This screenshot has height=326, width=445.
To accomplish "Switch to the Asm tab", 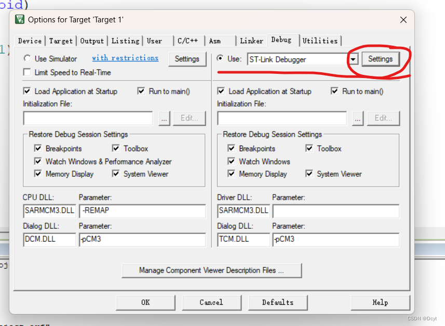I will pos(215,41).
